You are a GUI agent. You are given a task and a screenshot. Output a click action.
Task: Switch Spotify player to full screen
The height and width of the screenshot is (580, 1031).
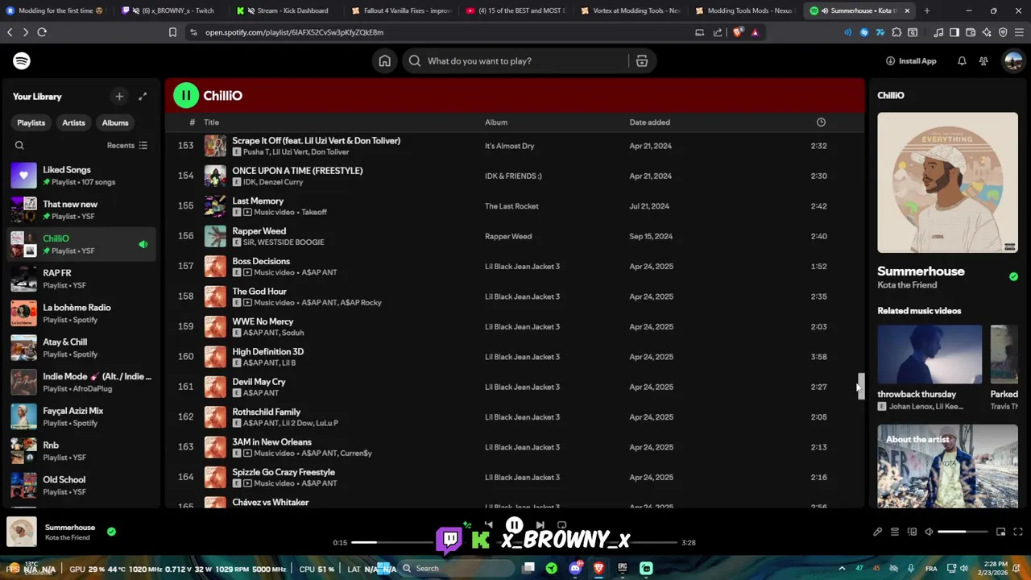pyautogui.click(x=1018, y=532)
